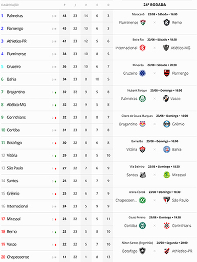
Task: Select the Internacional badge in the Beira-Rio match
Action: (x=142, y=48)
